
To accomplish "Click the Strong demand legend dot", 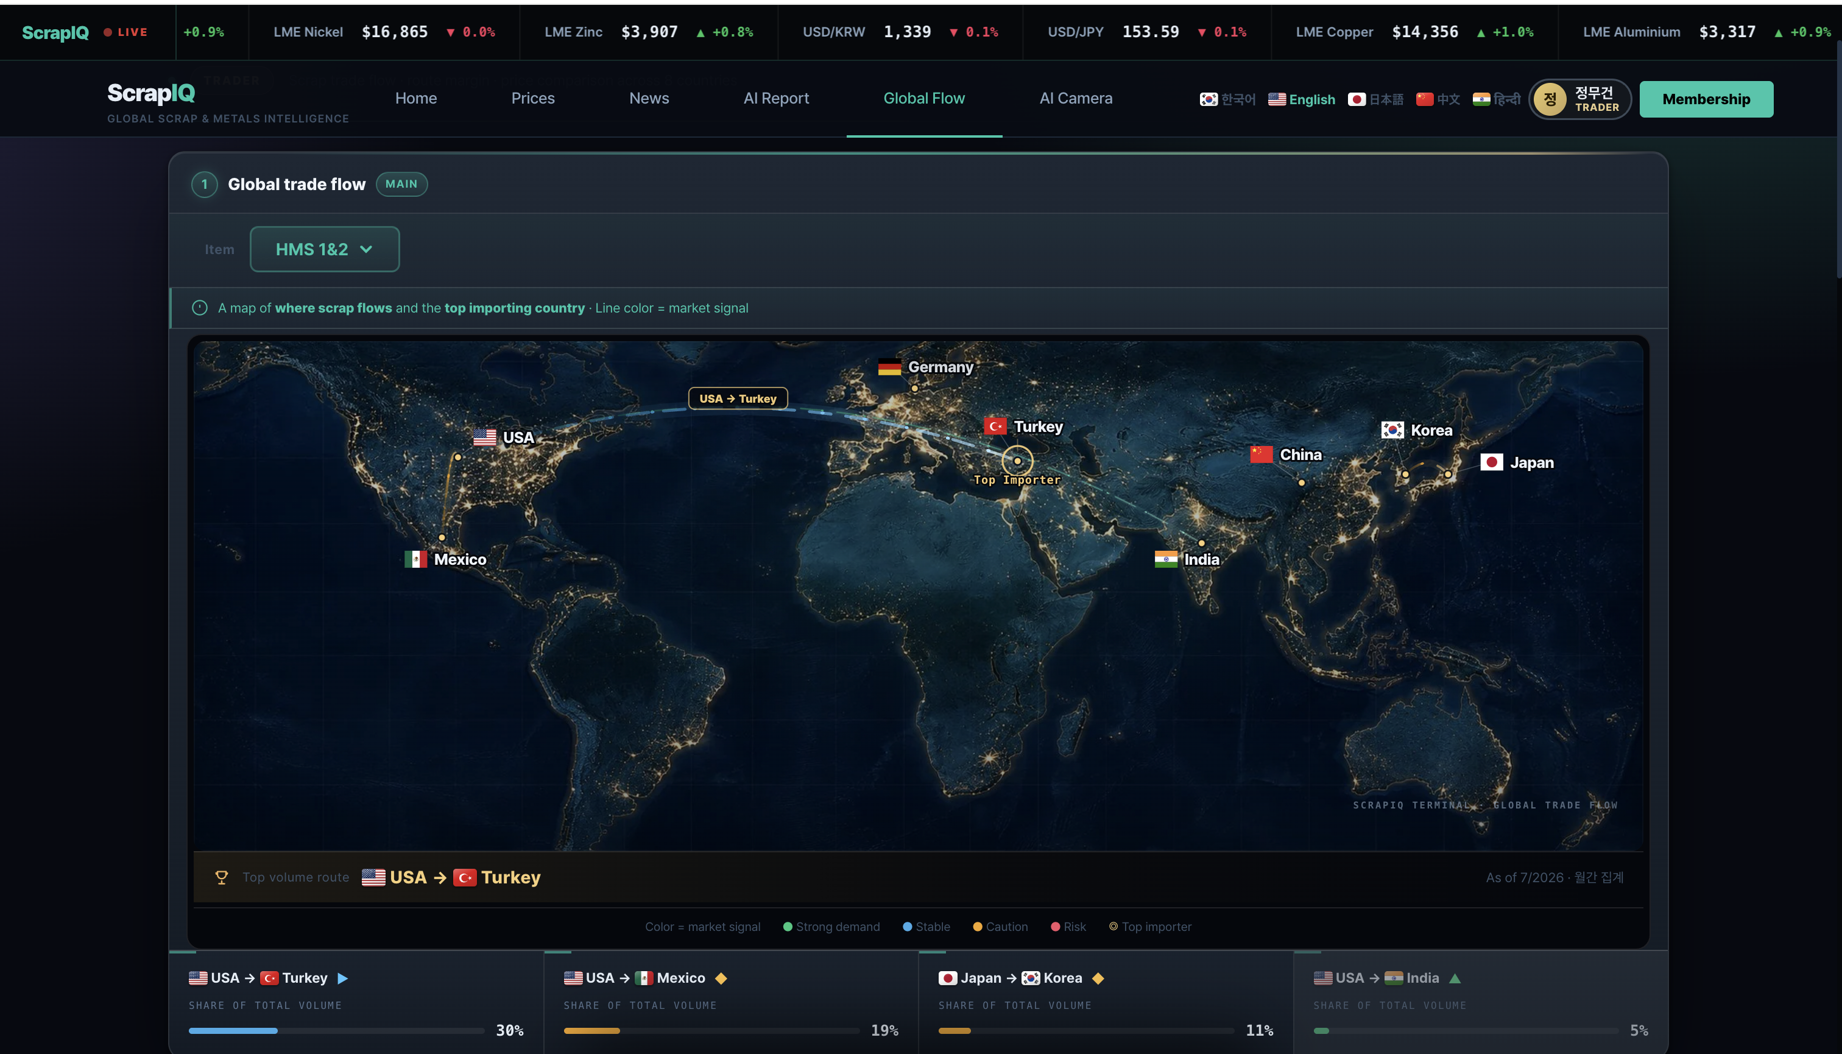I will [788, 927].
